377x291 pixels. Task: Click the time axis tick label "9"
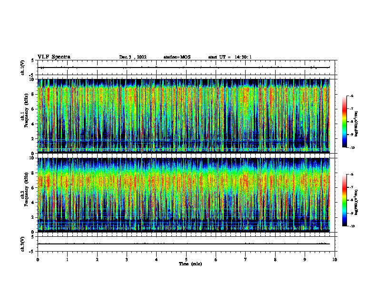pos(305,260)
